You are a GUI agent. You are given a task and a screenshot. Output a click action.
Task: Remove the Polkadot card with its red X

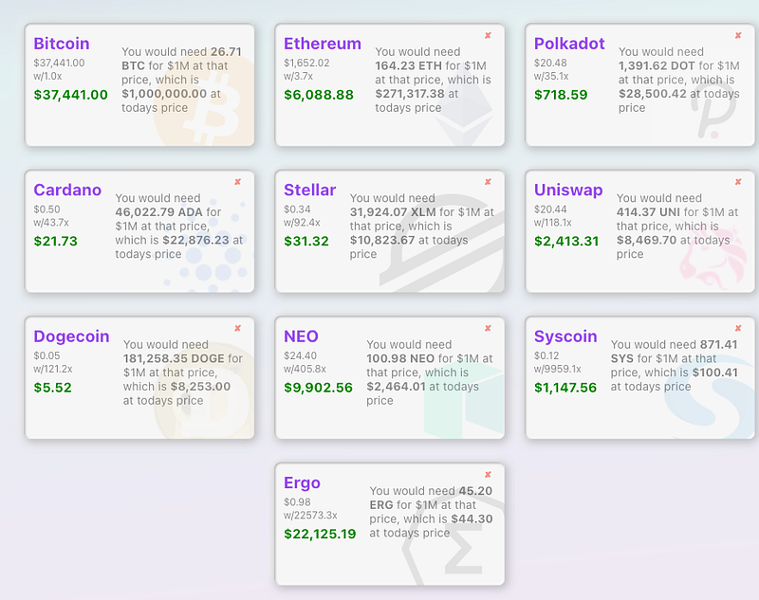738,35
